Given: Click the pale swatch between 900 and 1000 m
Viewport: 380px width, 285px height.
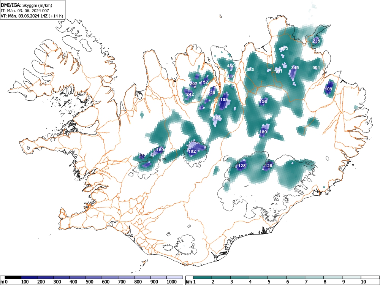Looking at the screenshot, I should (x=158, y=277).
